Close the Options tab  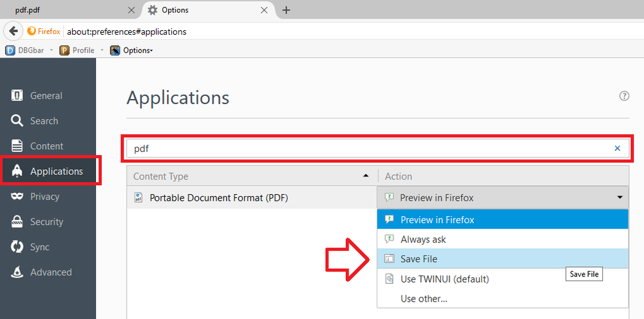(264, 10)
